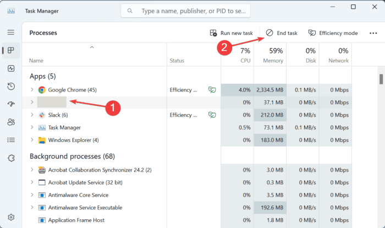
Task: Expand Acrobat Collaboration Synchronizer group
Action: 32,169
